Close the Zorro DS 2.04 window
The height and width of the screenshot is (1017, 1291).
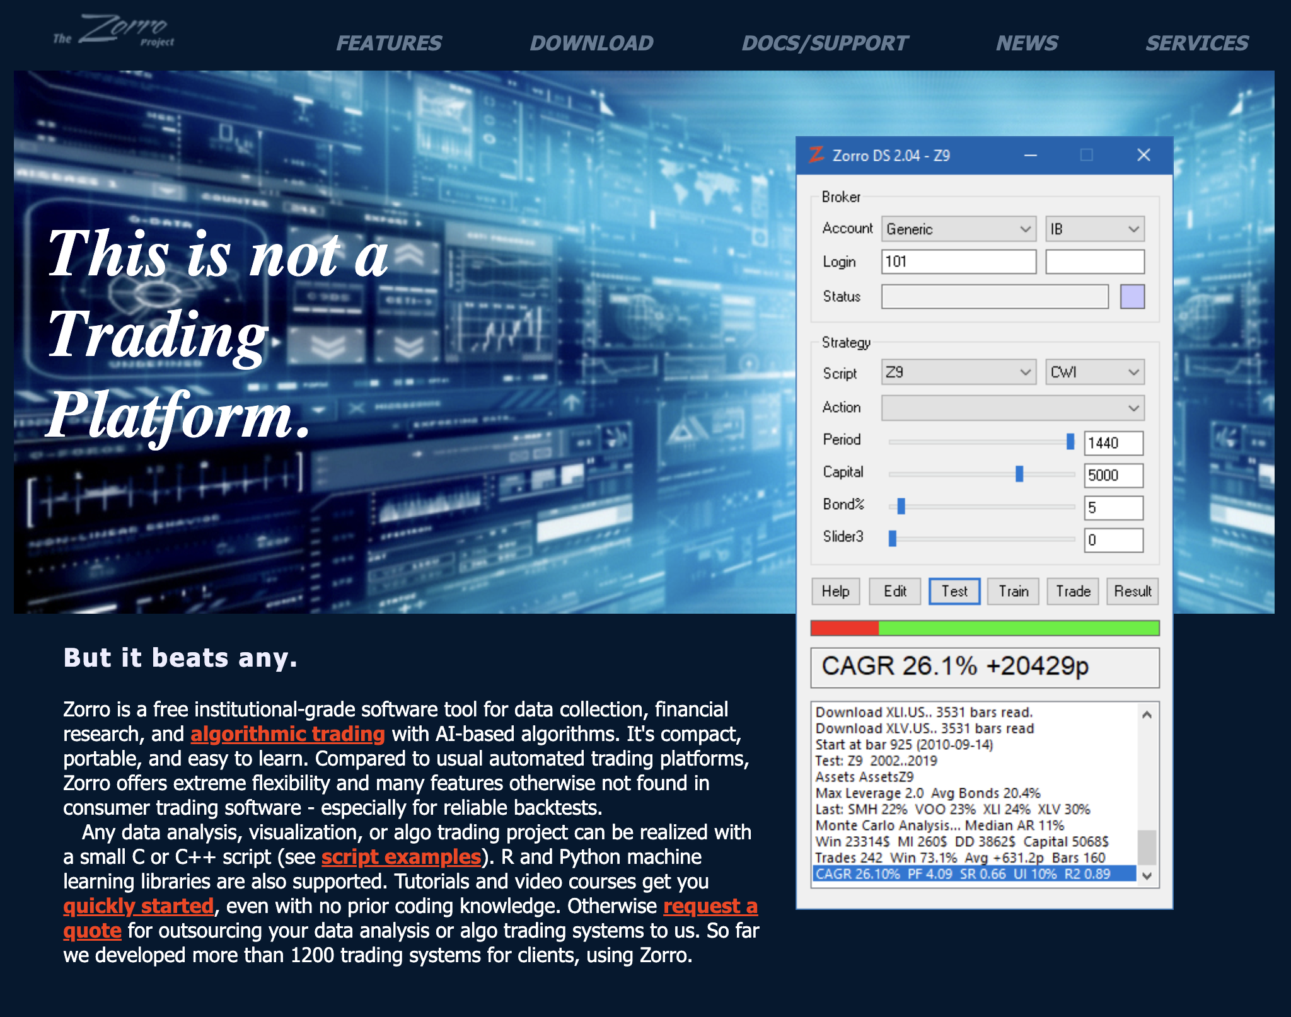pyautogui.click(x=1143, y=155)
